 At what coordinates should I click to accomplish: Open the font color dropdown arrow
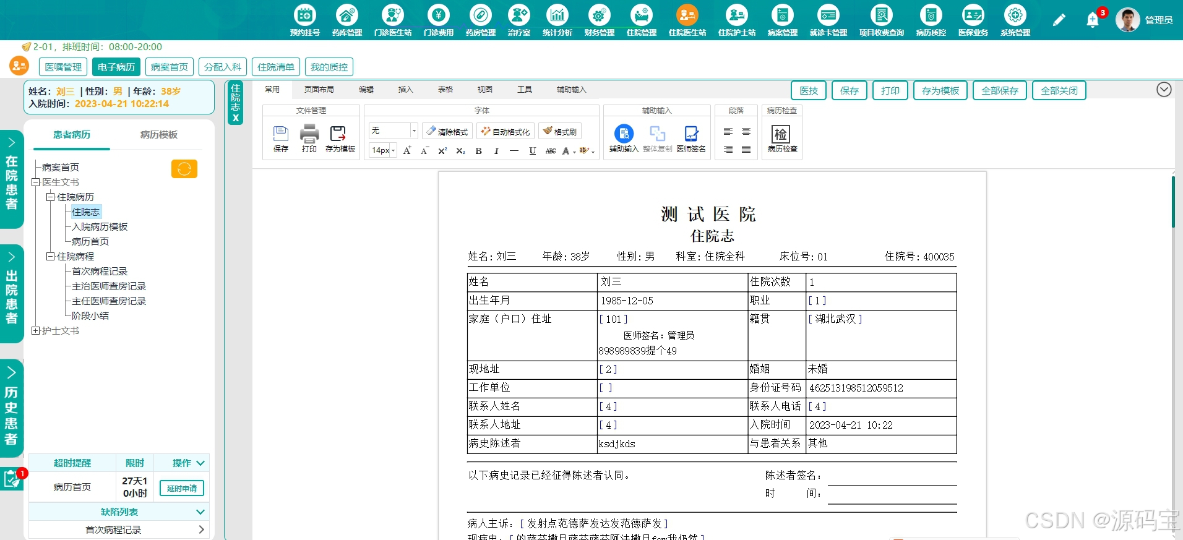[x=574, y=152]
